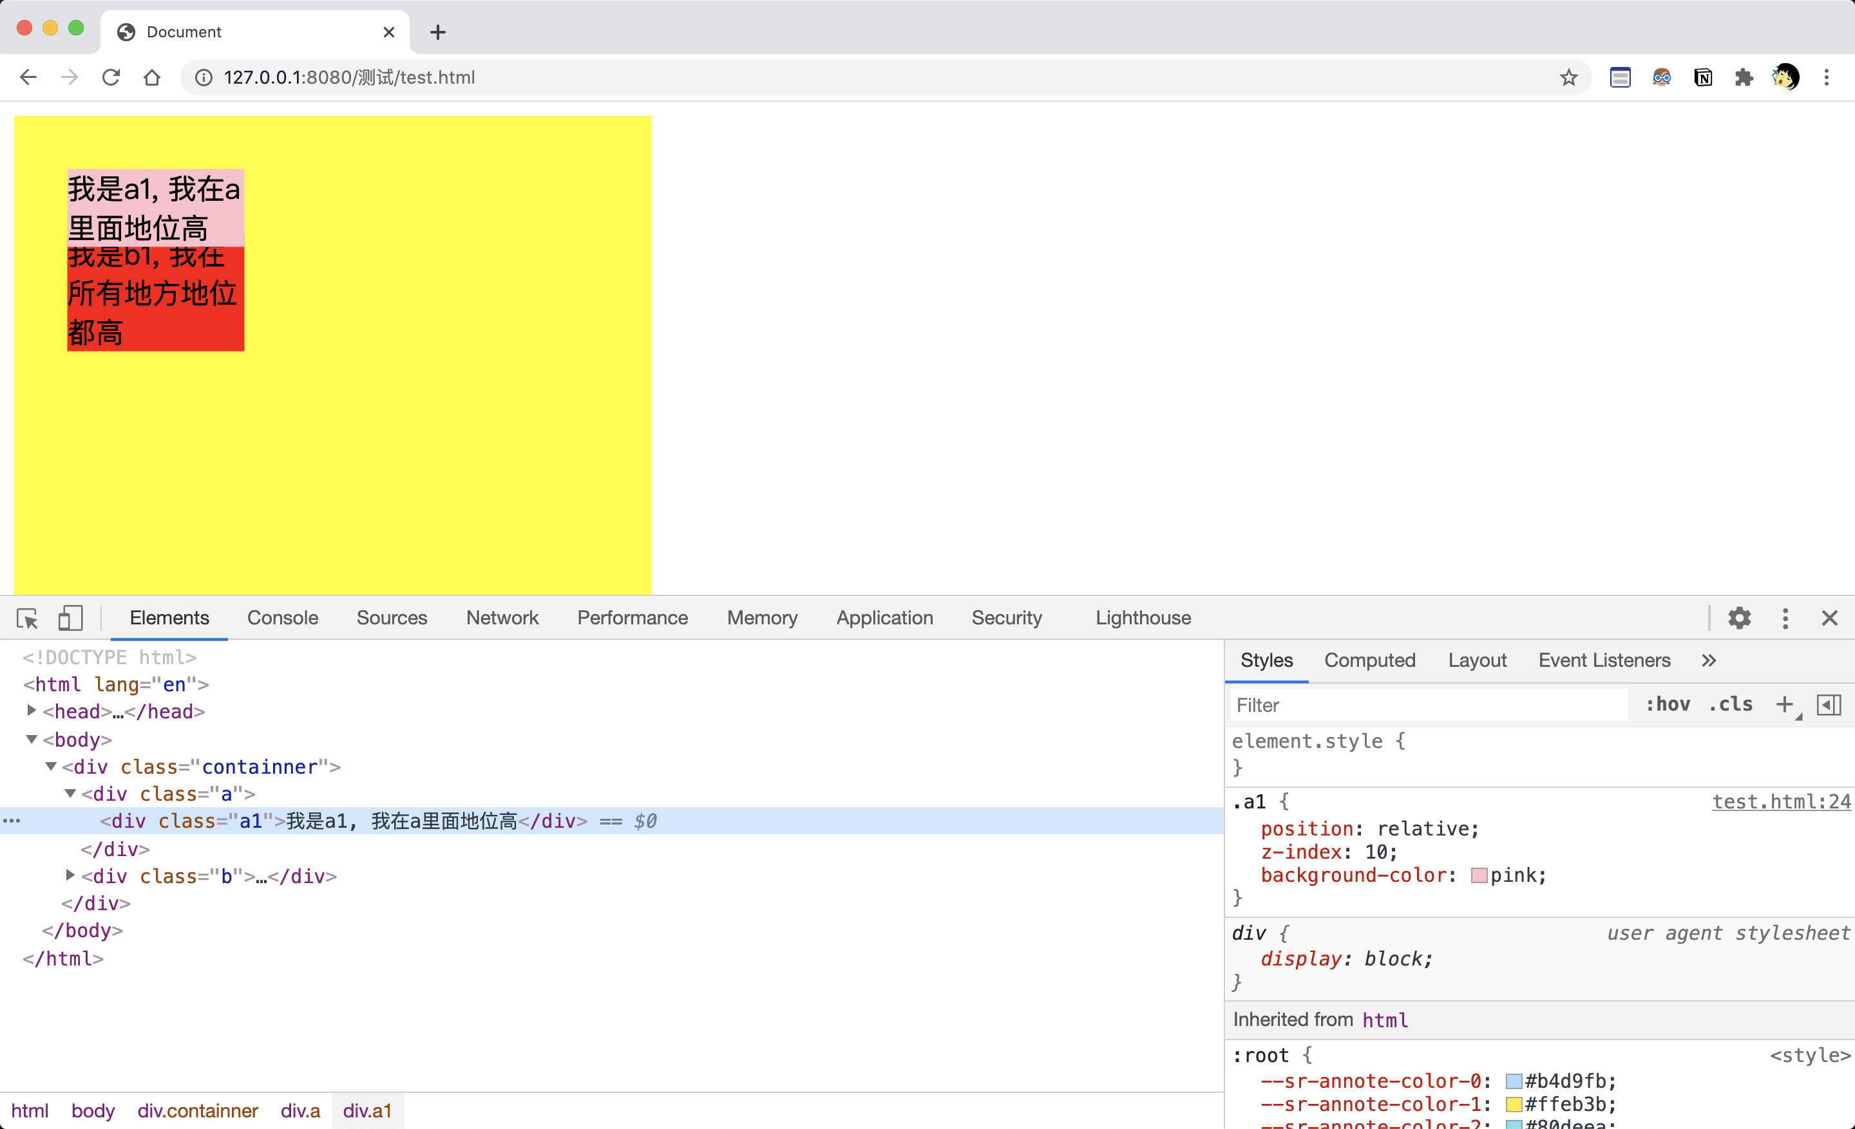Toggle the device toolbar icon
Image resolution: width=1855 pixels, height=1129 pixels.
click(x=70, y=619)
